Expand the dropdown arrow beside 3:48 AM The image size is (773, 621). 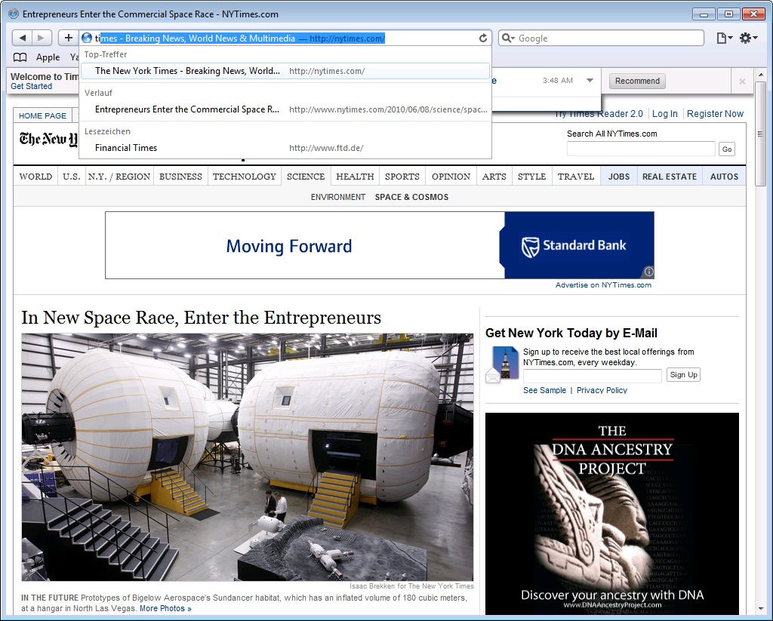[x=590, y=81]
